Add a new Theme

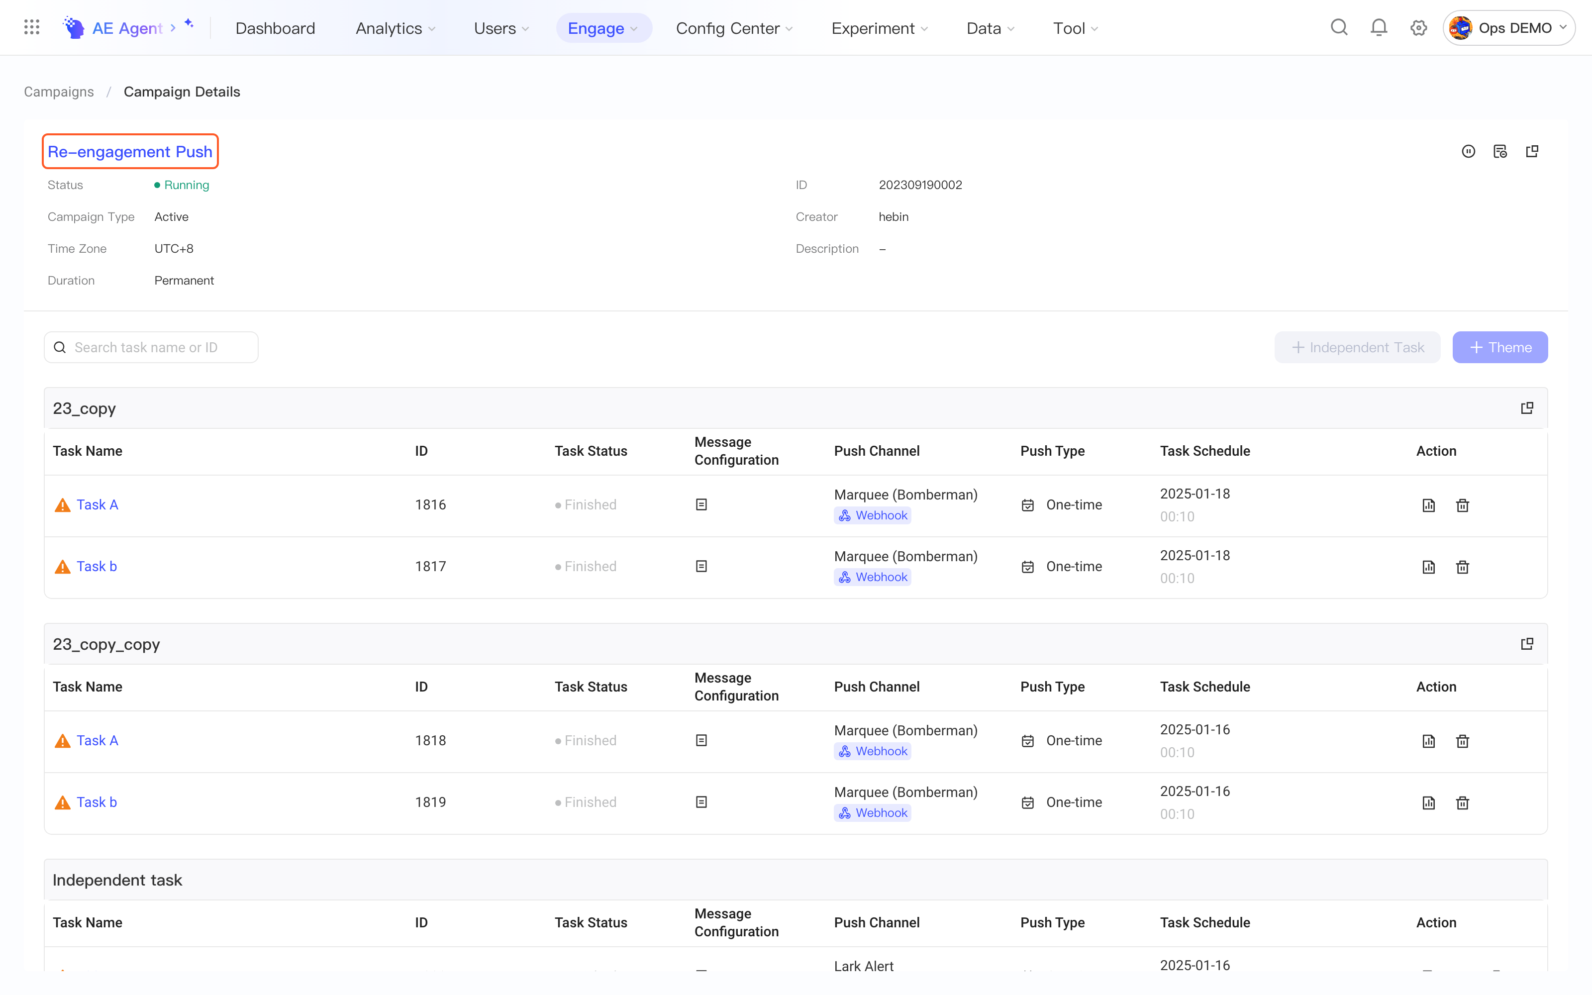point(1500,347)
